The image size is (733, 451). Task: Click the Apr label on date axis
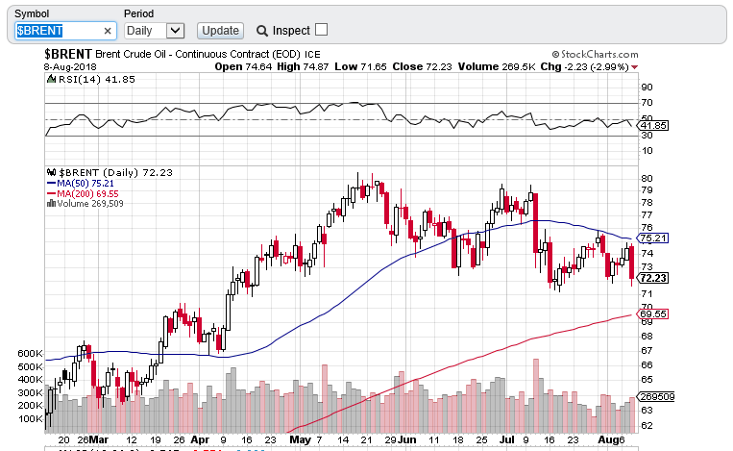[200, 440]
